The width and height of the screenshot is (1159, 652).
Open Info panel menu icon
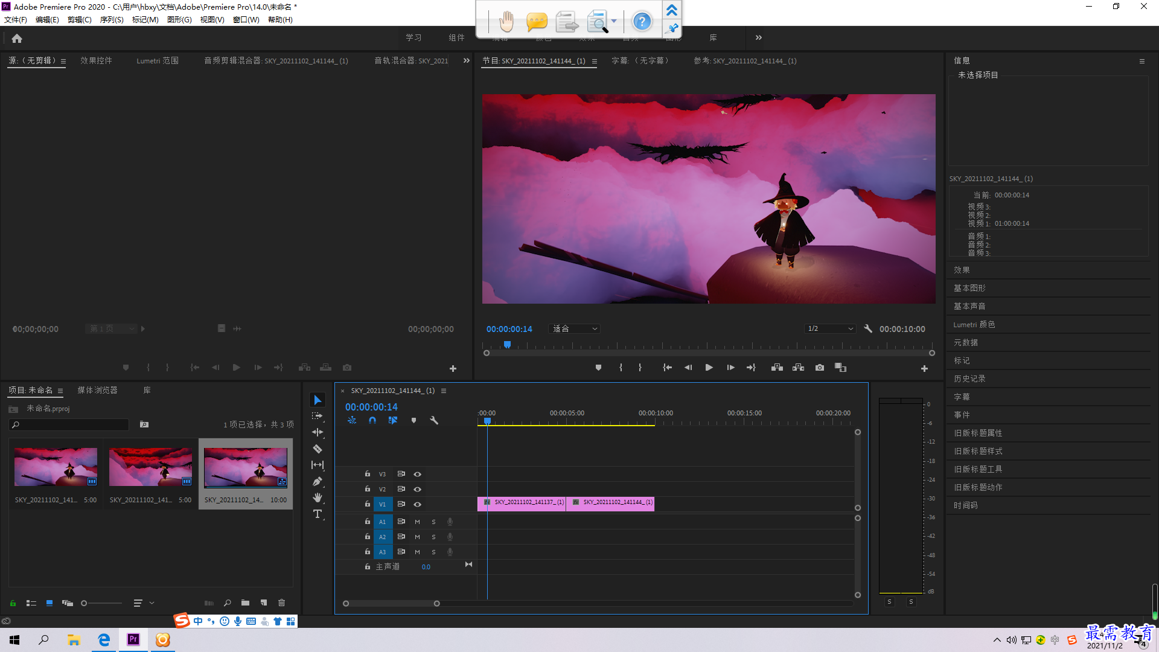(1142, 62)
